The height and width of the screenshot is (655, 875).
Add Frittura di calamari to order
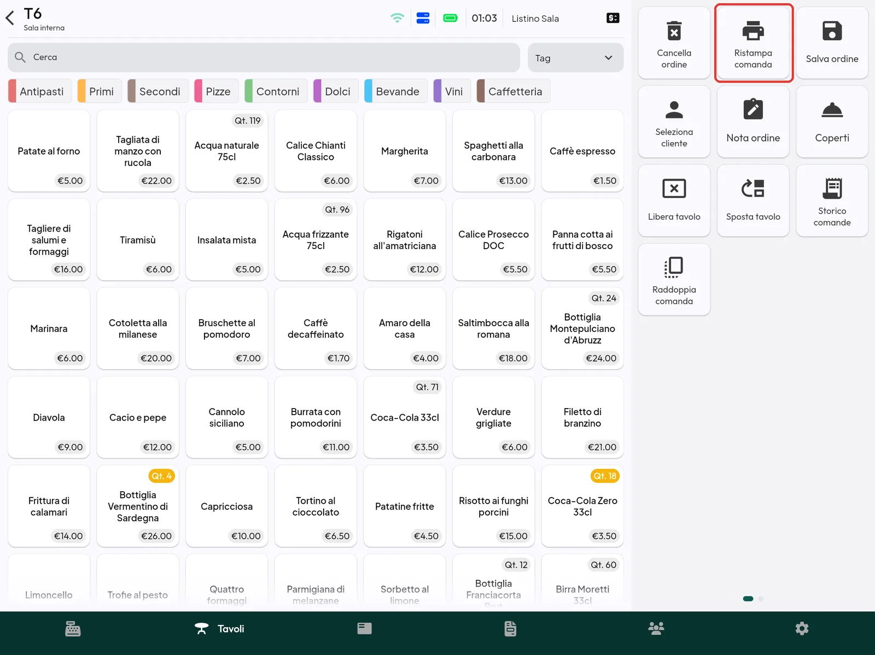click(49, 506)
